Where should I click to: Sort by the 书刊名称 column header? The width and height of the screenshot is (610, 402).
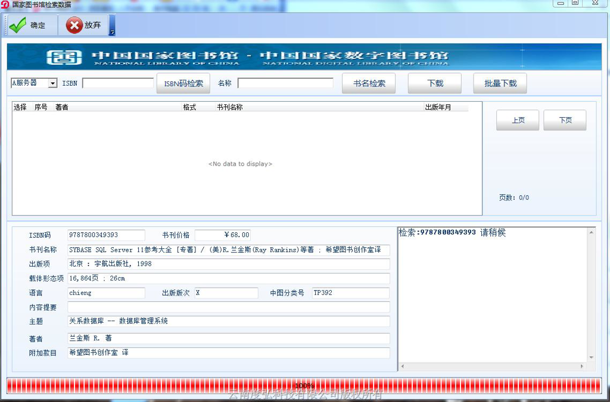pyautogui.click(x=229, y=107)
